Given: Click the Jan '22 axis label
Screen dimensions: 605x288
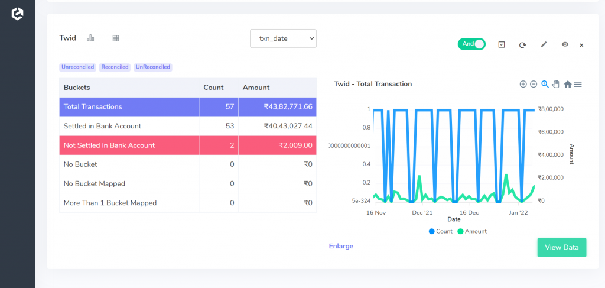Looking at the screenshot, I should click(518, 213).
